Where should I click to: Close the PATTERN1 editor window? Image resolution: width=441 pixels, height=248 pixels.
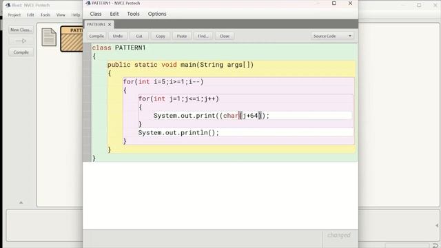coord(350,3)
